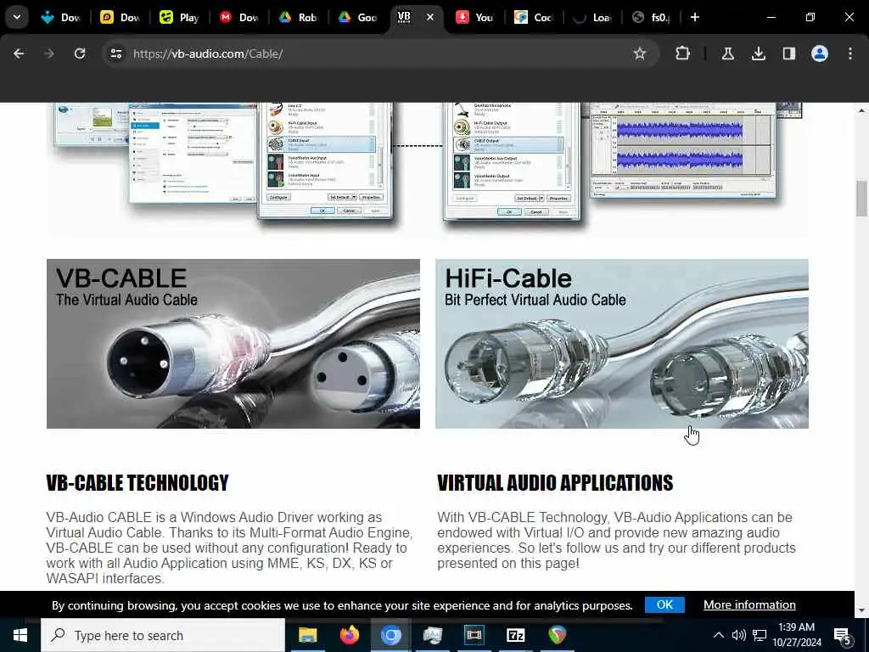The image size is (869, 652).
Task: Open Chrome three-dot menu
Action: click(849, 53)
